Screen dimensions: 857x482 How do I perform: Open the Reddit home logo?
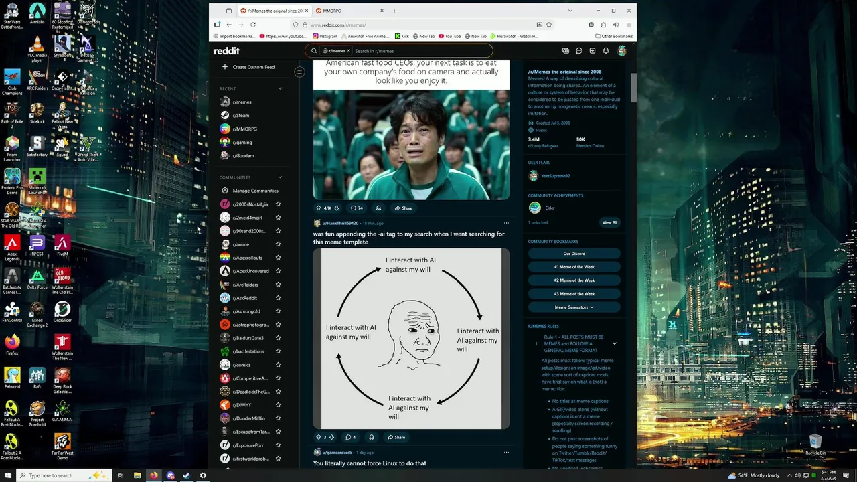tap(226, 51)
